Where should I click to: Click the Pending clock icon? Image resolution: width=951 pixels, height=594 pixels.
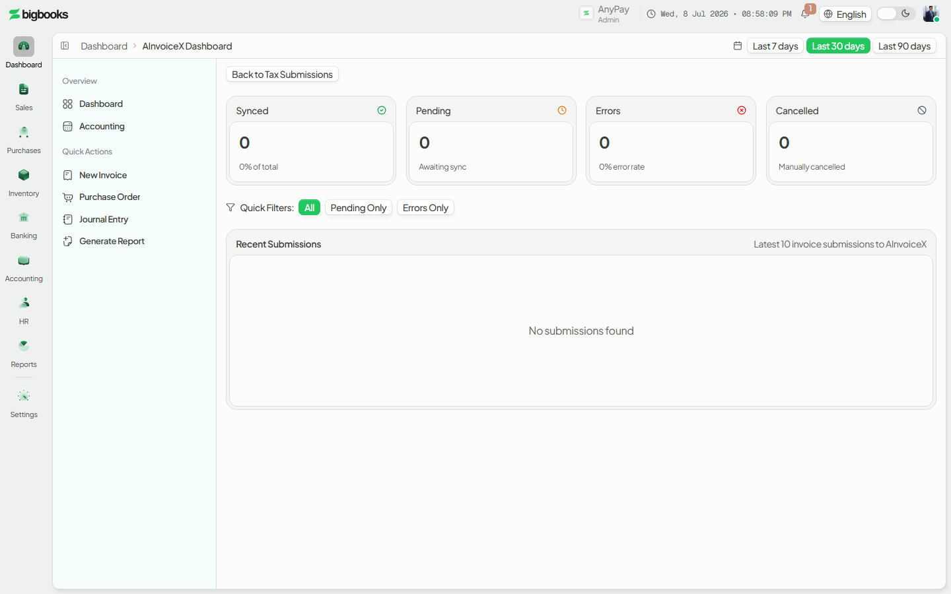[562, 110]
